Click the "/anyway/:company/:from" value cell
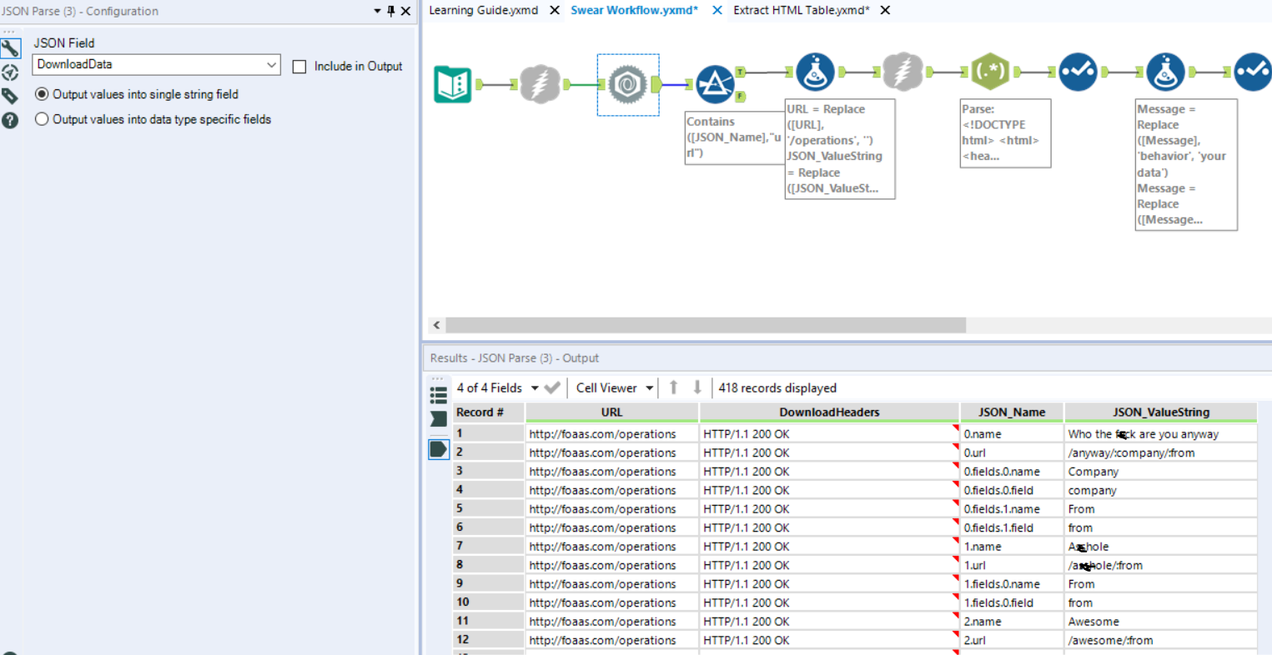1272x655 pixels. 1161,453
